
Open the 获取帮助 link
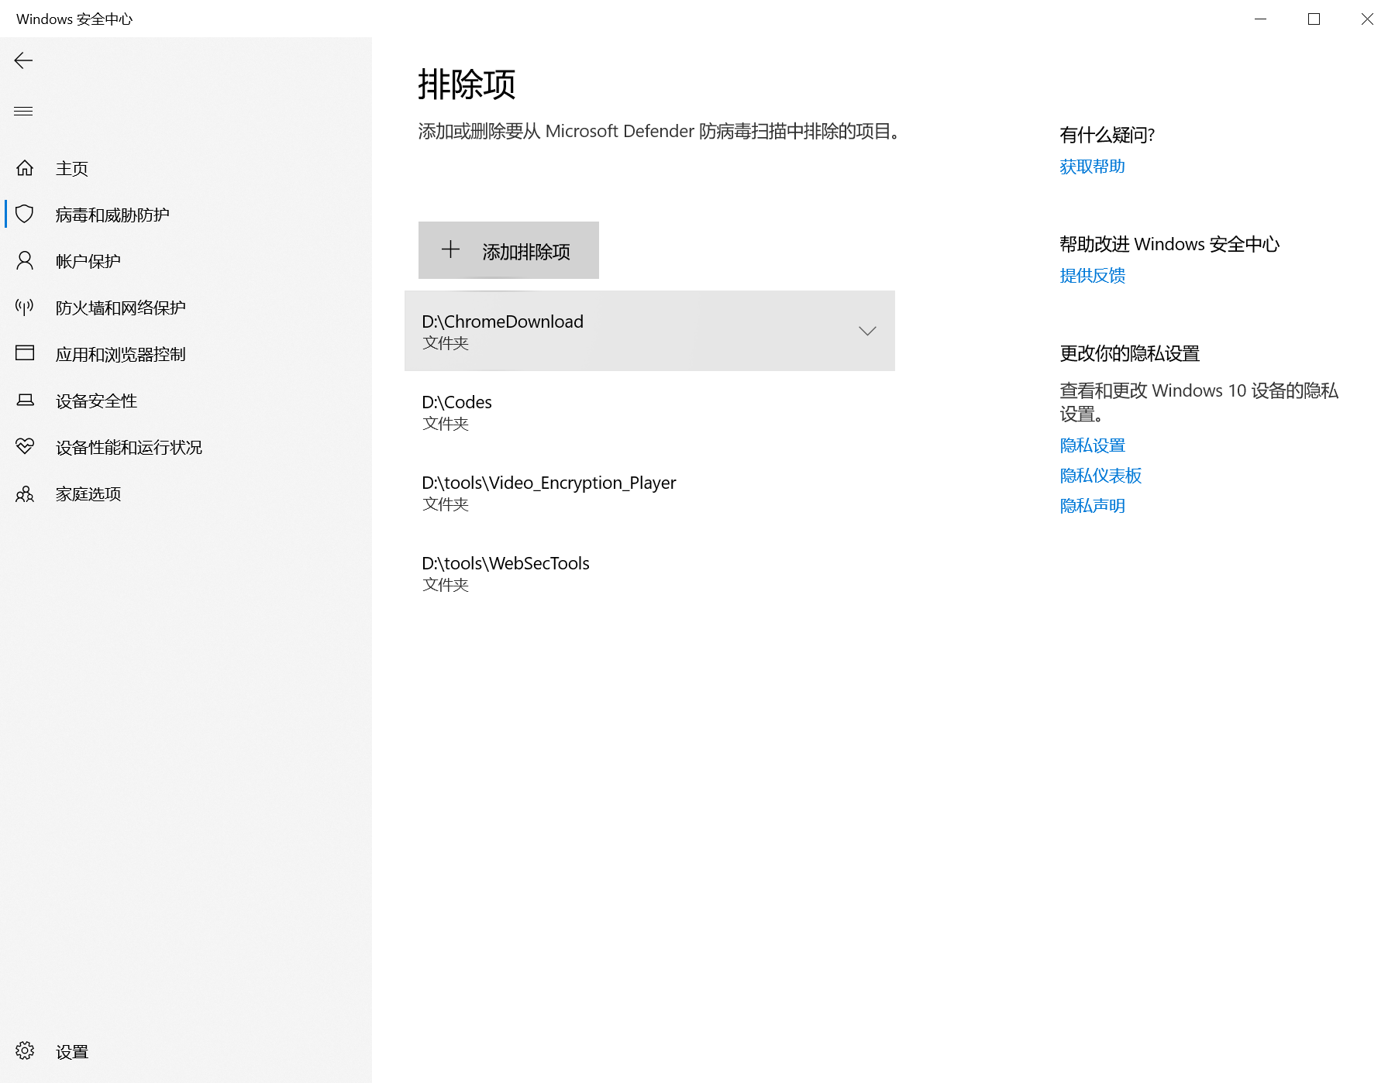[1092, 167]
